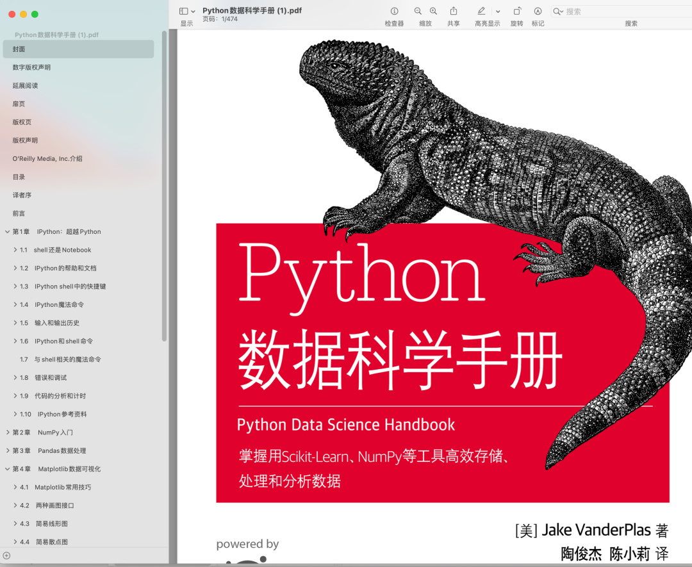
Task: Expand 1.9 代码的分析和计时
Action: pyautogui.click(x=15, y=396)
